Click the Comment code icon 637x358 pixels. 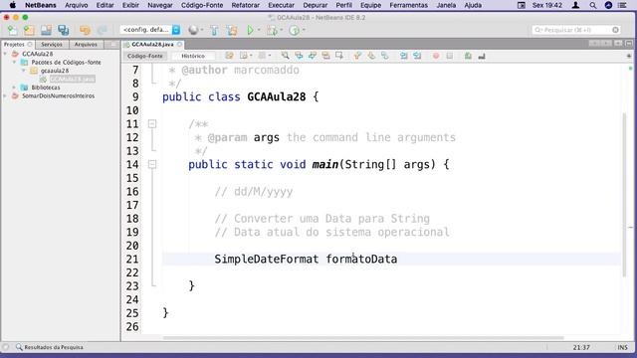point(468,56)
